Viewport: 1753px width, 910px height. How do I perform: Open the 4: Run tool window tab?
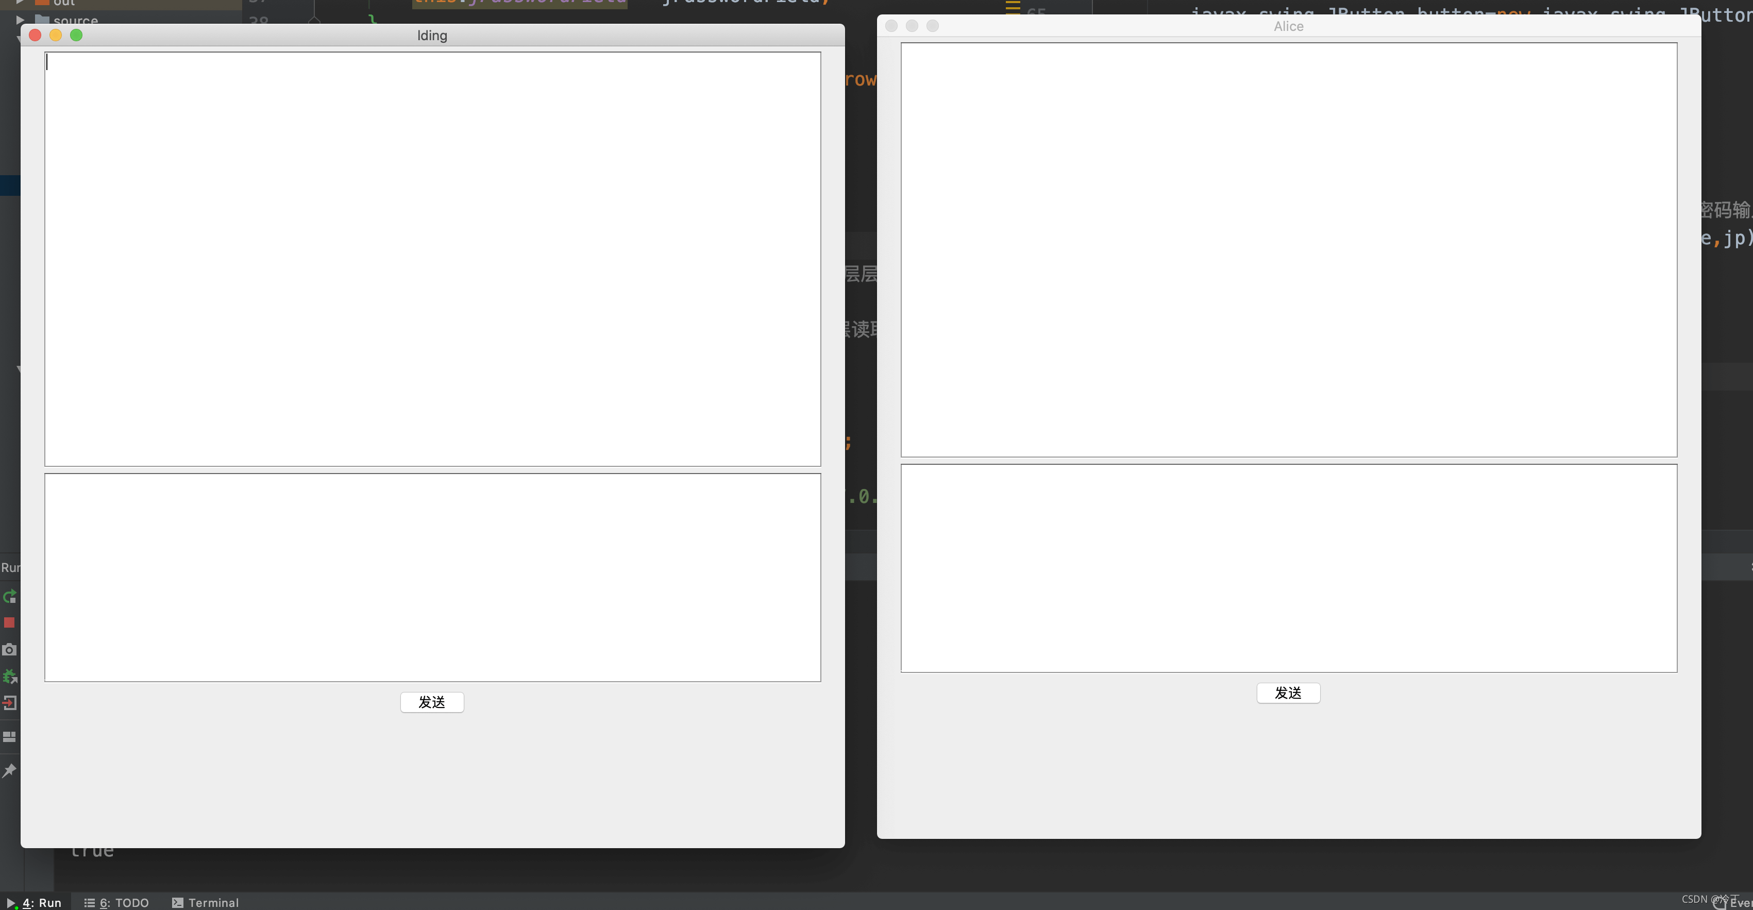(x=35, y=902)
